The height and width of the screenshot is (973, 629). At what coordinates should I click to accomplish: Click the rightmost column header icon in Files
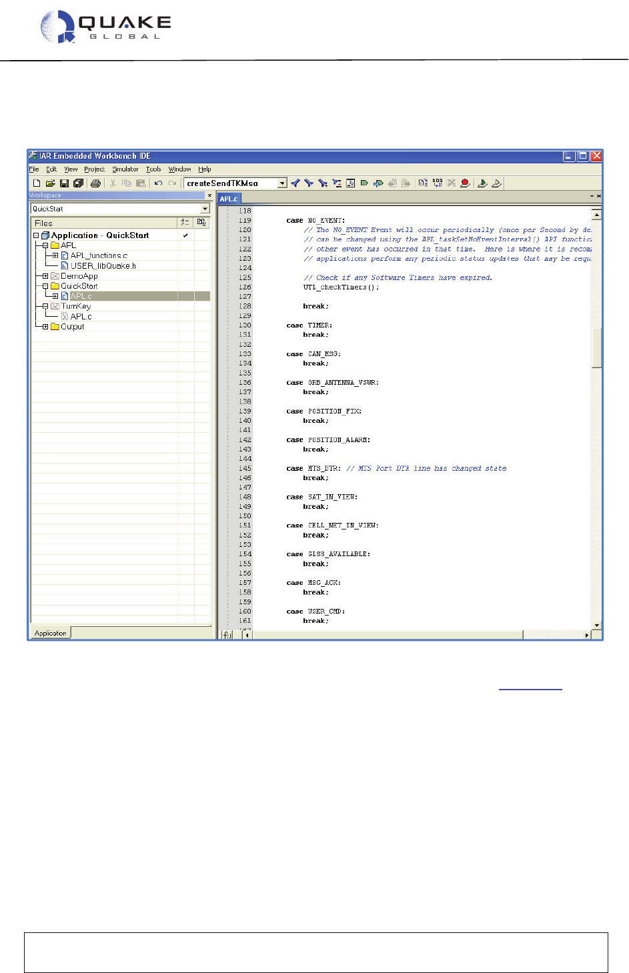pos(201,223)
